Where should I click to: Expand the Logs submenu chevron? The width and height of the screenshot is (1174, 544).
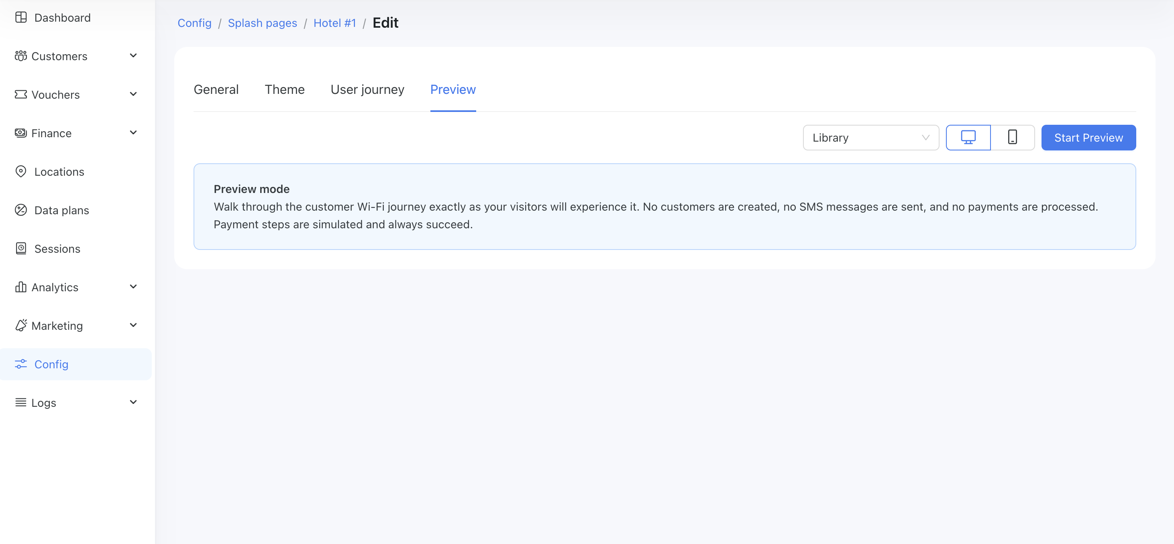tap(134, 402)
